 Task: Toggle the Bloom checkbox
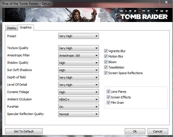coord(106,62)
